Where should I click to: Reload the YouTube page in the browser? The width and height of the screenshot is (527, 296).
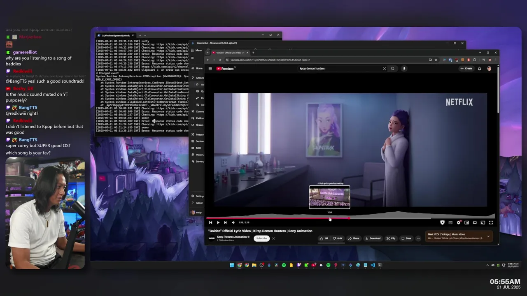click(220, 60)
